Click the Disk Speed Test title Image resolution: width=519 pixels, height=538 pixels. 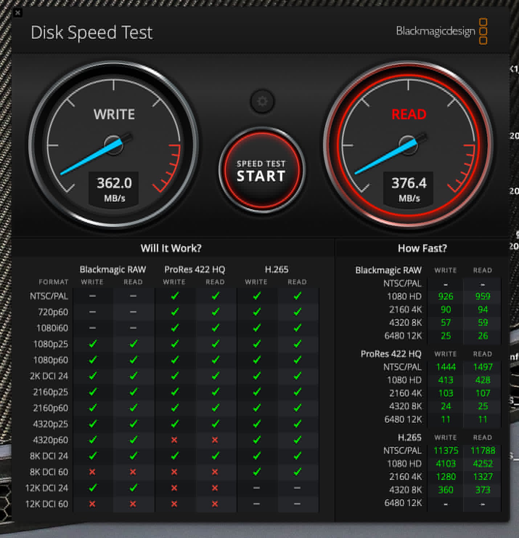coord(92,32)
